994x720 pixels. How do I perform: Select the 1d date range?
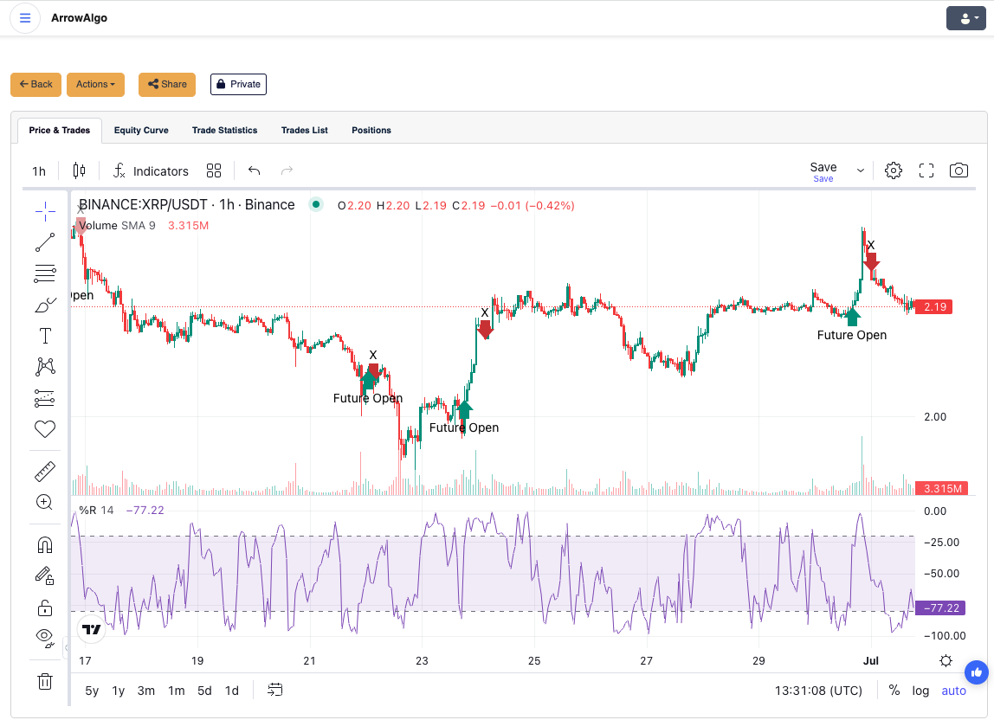[x=232, y=691]
